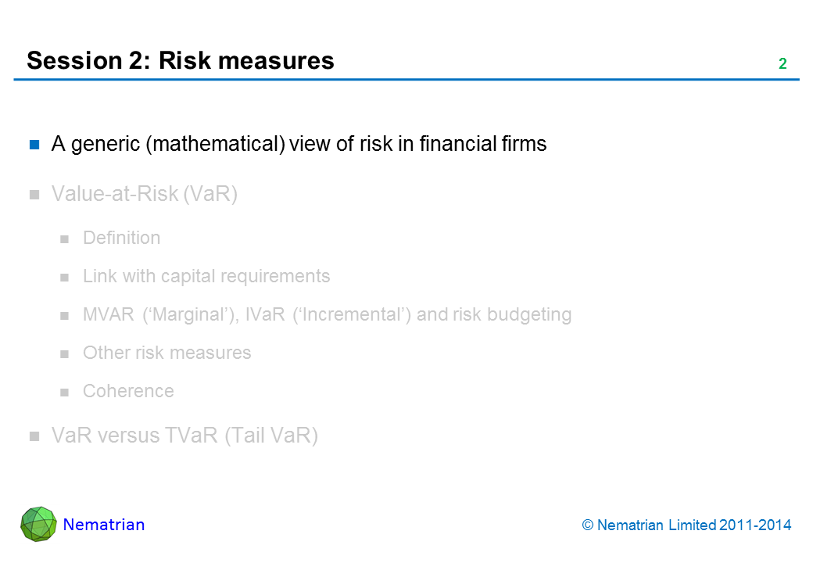Click the grey bullet beside 'Definition'
The image size is (813, 563).
point(65,238)
